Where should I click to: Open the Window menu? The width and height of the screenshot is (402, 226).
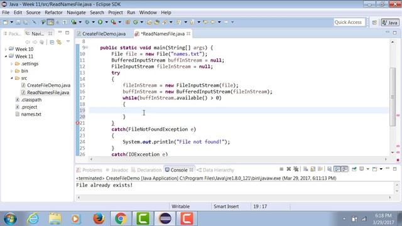(148, 13)
